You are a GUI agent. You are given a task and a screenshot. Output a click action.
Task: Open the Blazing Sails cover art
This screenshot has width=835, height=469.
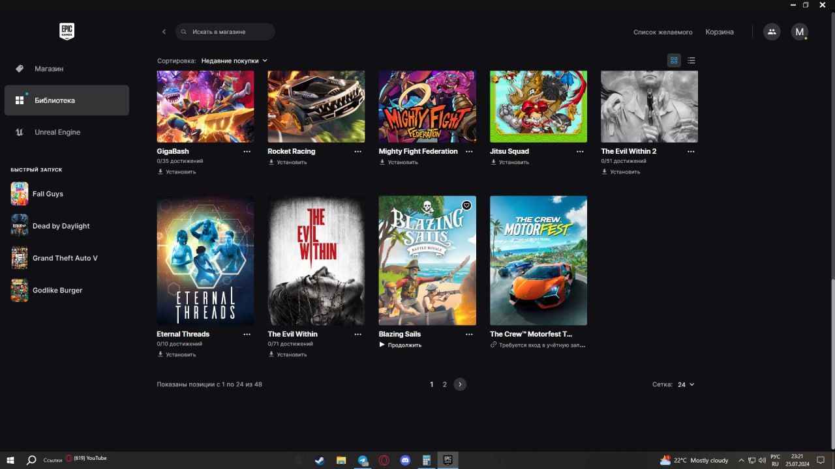(x=427, y=261)
